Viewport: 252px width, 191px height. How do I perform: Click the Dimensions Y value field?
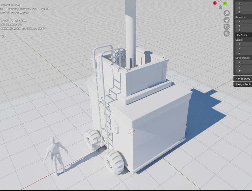pos(244,67)
